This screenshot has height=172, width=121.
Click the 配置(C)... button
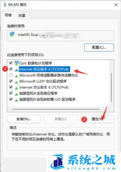99,47
